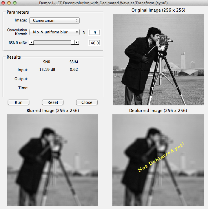208x209 pixels.
Task: Click the i-LET Deconvolution window title
Action: (x=104, y=3)
